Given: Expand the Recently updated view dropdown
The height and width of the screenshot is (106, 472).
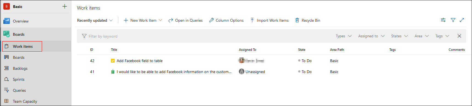Looking at the screenshot, I should [x=95, y=20].
